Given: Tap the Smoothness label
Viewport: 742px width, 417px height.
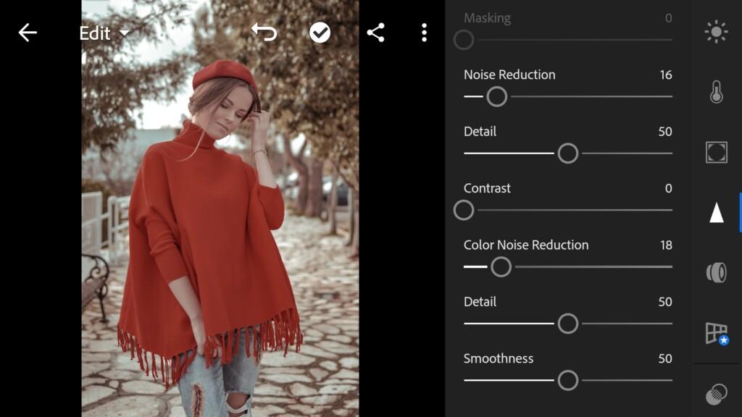Looking at the screenshot, I should (499, 358).
